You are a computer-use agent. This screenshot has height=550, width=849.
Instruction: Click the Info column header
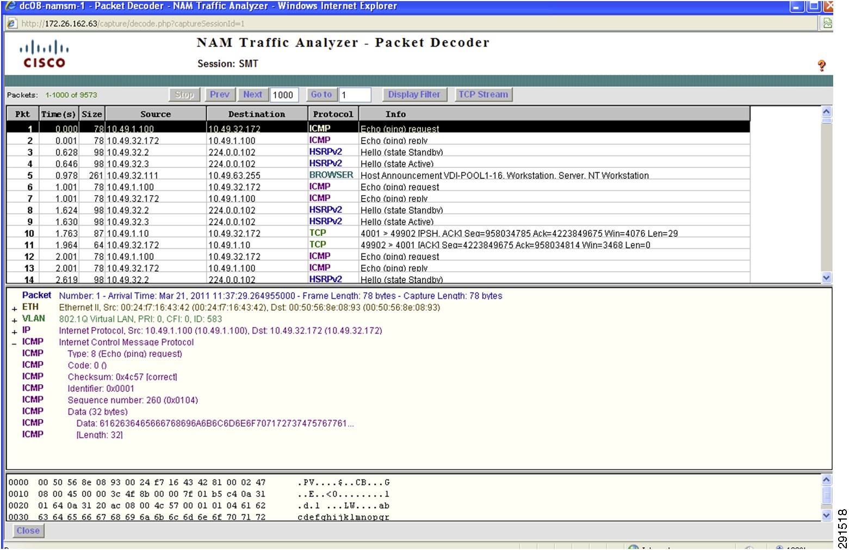pyautogui.click(x=554, y=114)
